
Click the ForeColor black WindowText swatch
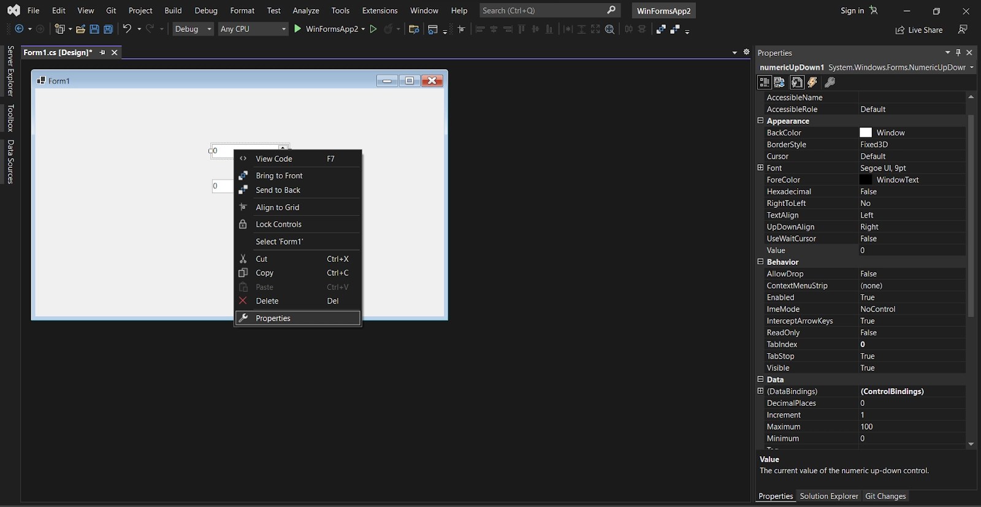[x=866, y=180]
